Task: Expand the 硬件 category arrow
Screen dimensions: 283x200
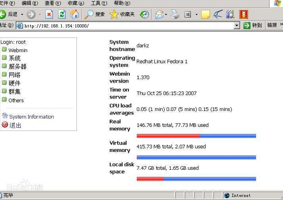Action: [4, 82]
